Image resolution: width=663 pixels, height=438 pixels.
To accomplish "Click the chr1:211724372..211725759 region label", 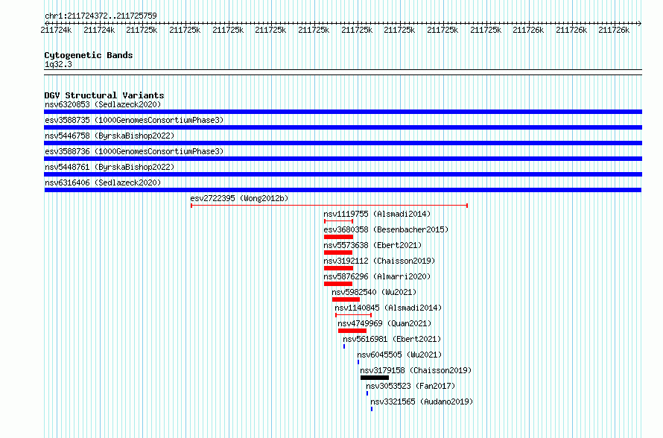I will tap(101, 16).
